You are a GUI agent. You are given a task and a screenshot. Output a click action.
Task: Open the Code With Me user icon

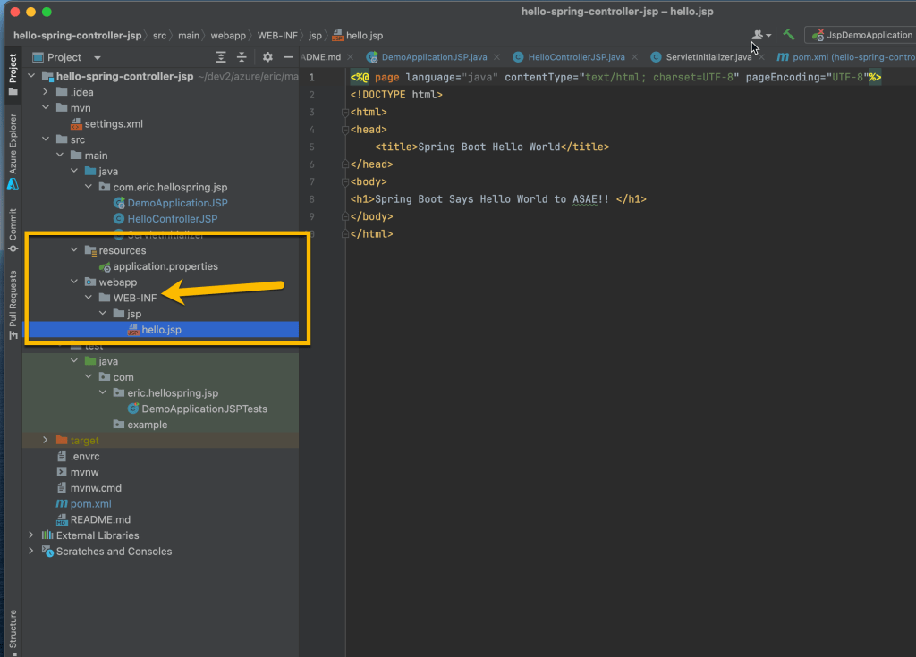click(759, 35)
